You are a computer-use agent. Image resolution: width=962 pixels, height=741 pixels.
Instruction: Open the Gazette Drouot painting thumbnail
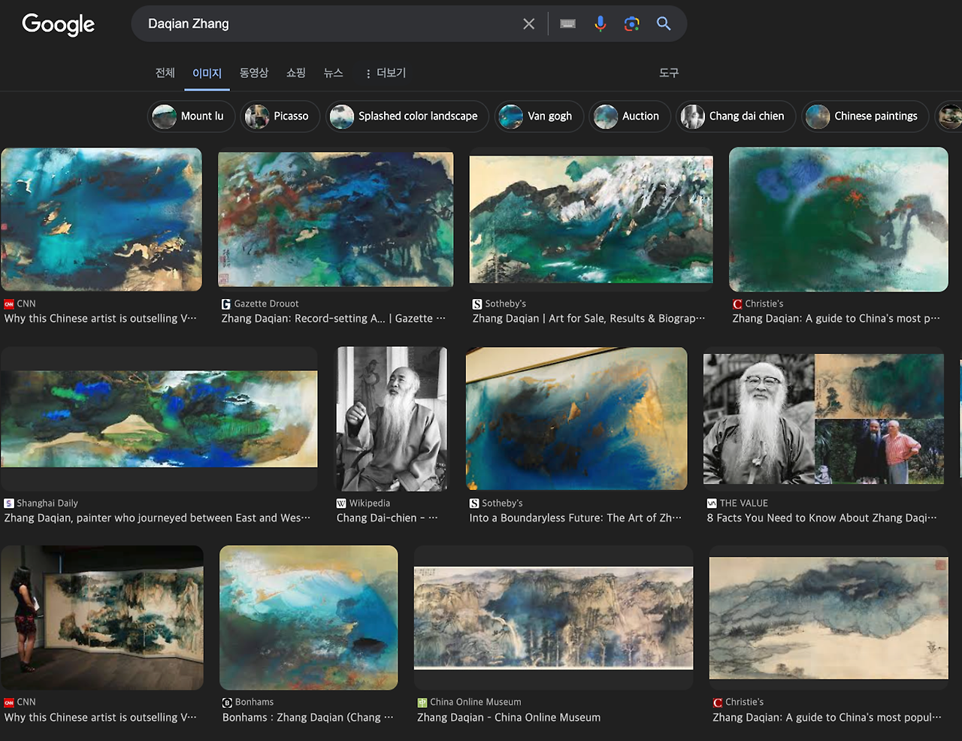click(335, 219)
